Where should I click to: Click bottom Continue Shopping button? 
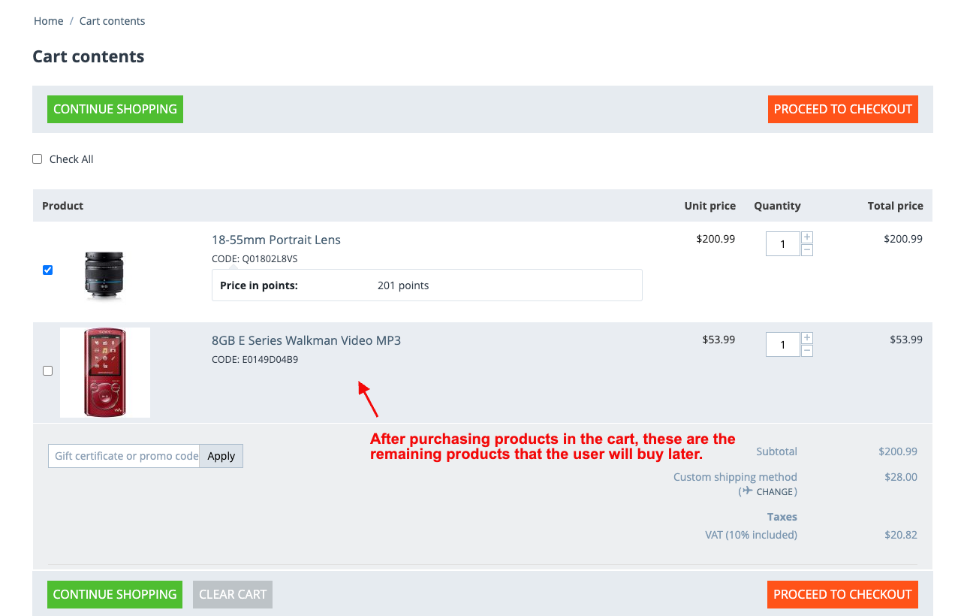pyautogui.click(x=115, y=594)
